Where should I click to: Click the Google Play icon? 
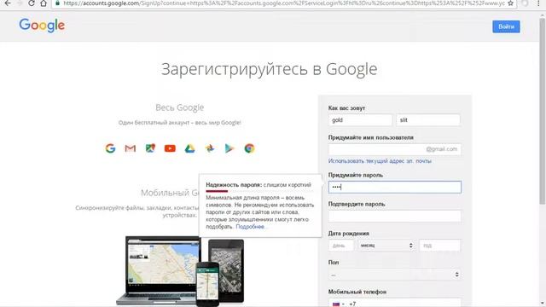[229, 148]
